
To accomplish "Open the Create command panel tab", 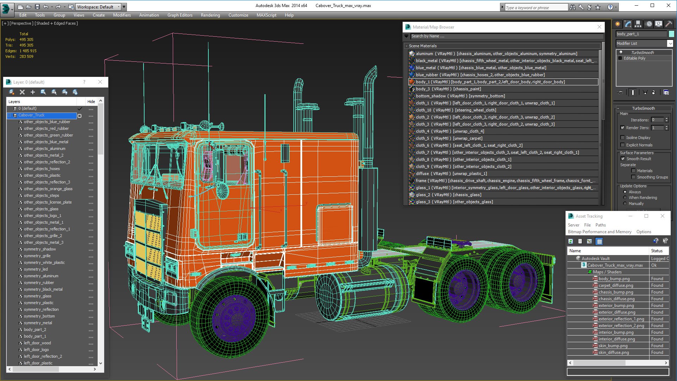I will point(618,24).
